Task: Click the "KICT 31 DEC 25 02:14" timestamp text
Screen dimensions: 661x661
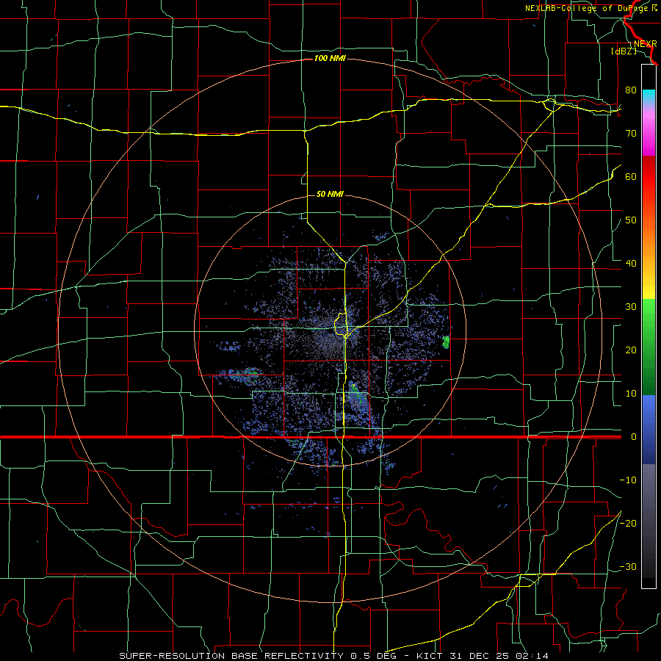Action: click(483, 656)
